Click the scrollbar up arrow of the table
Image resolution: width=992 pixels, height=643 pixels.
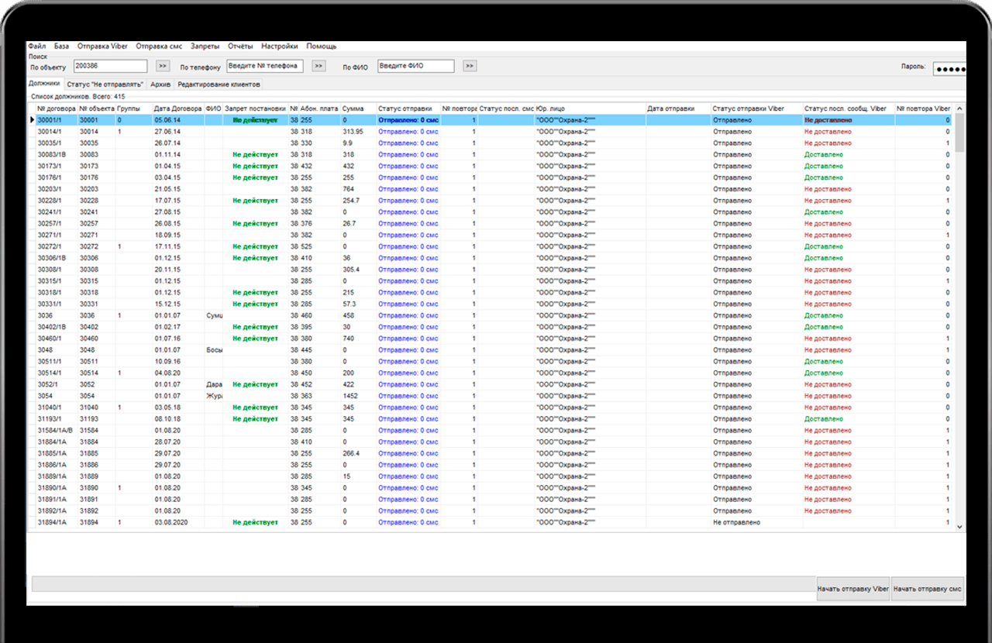959,108
